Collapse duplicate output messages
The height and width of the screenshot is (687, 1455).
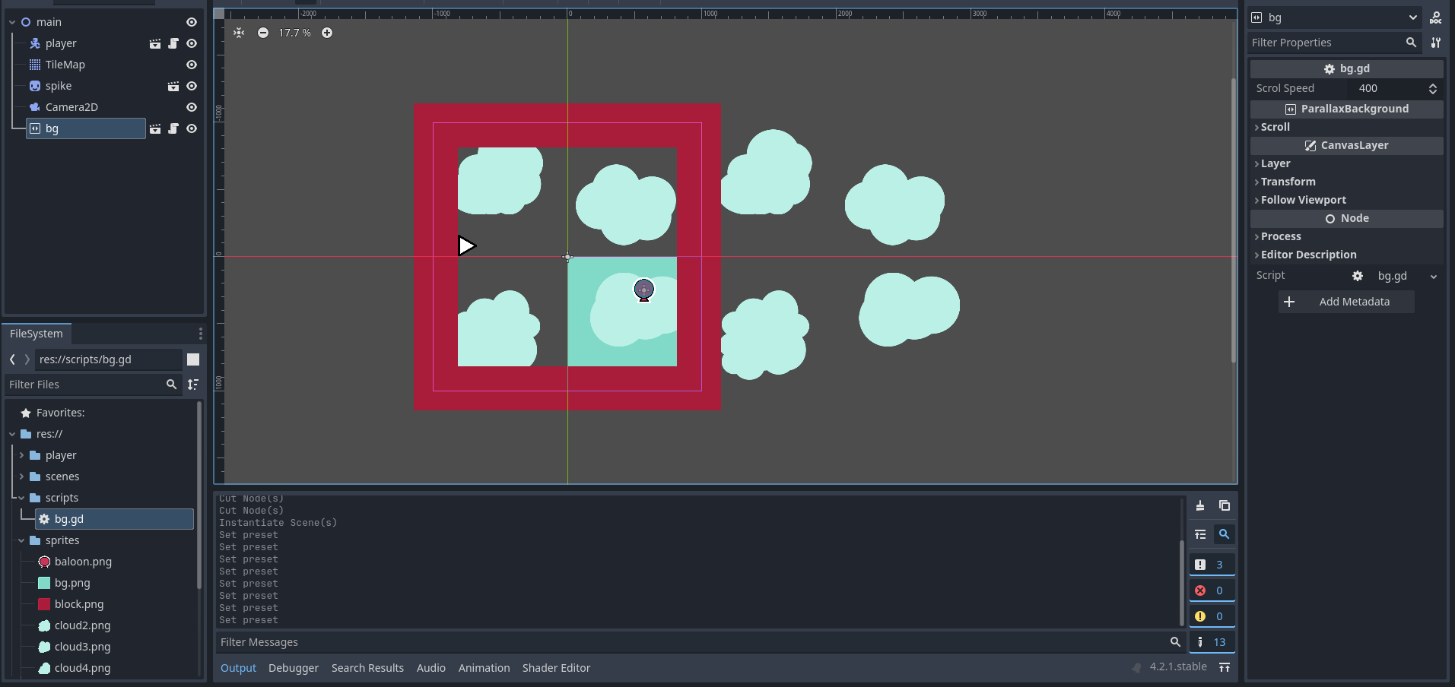(1202, 534)
